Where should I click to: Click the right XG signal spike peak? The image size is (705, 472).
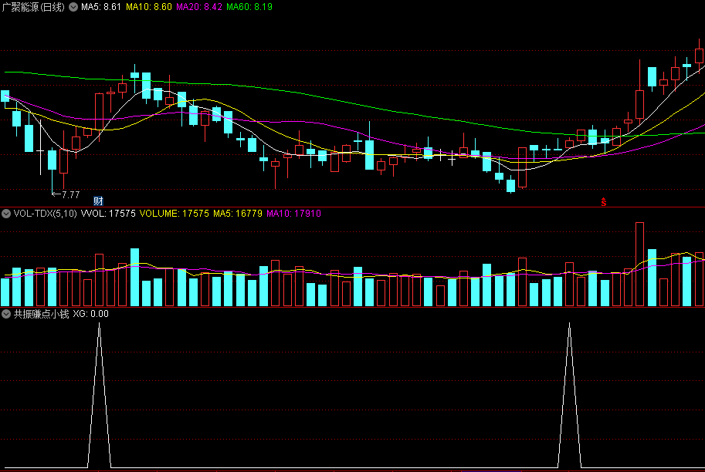pyautogui.click(x=570, y=324)
